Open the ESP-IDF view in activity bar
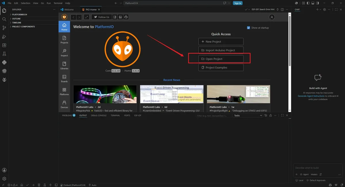The image size is (345, 187). pos(4,71)
